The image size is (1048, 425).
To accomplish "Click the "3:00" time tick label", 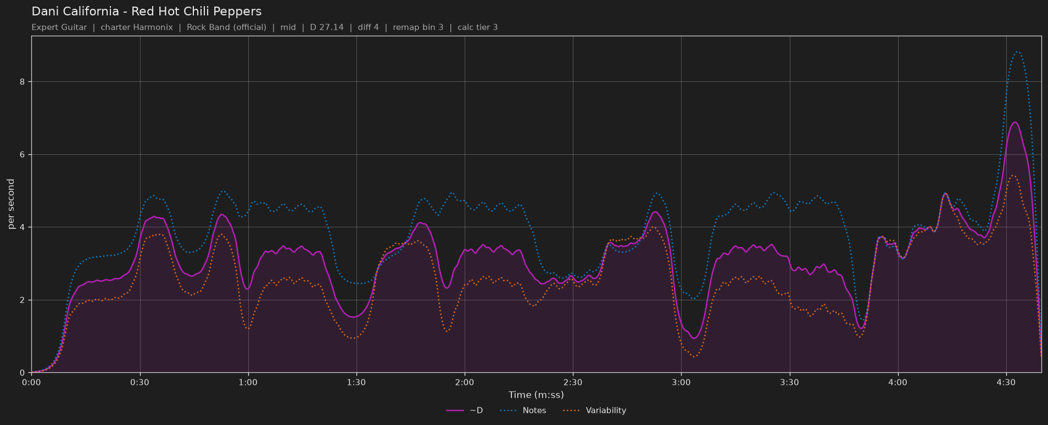I will pyautogui.click(x=681, y=382).
